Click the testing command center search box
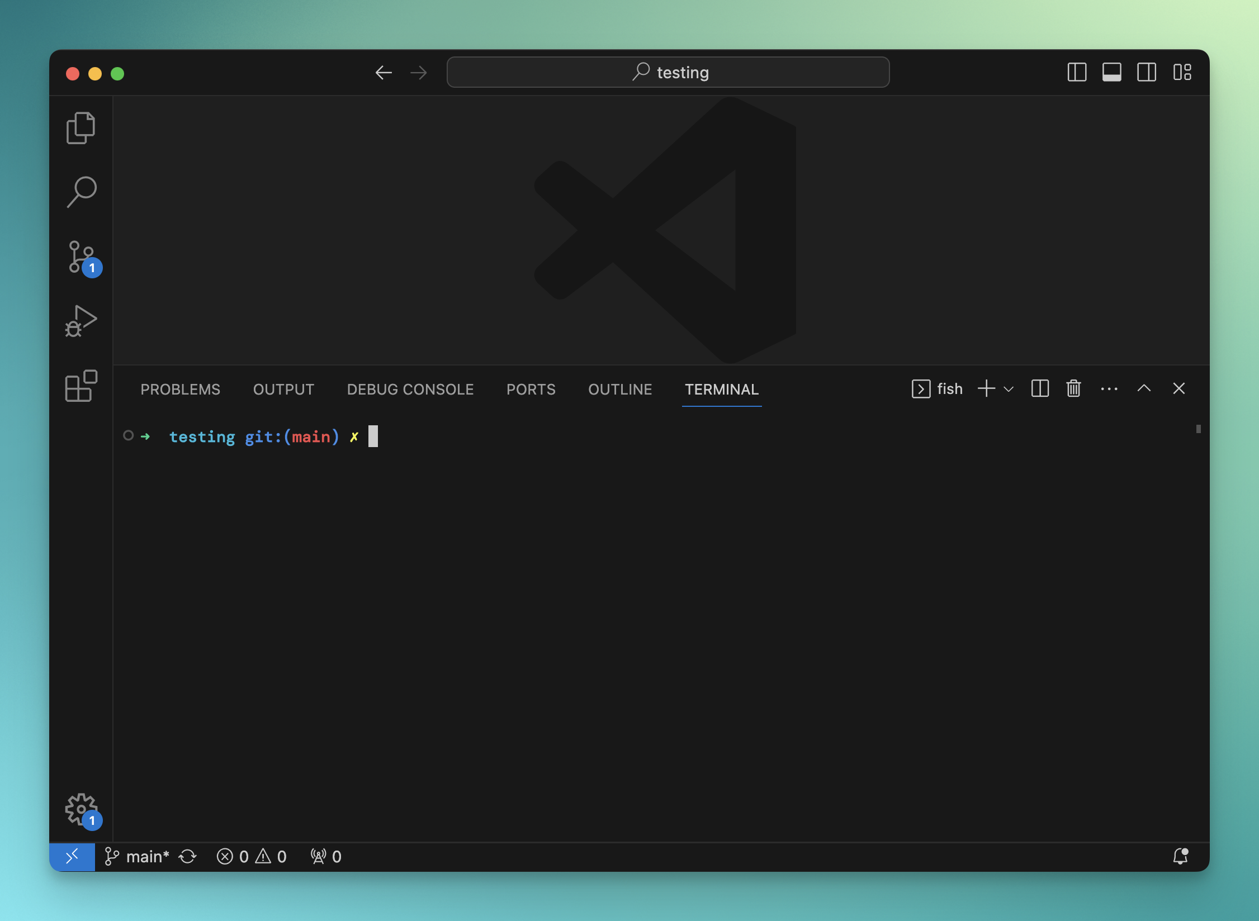The width and height of the screenshot is (1259, 921). (668, 72)
